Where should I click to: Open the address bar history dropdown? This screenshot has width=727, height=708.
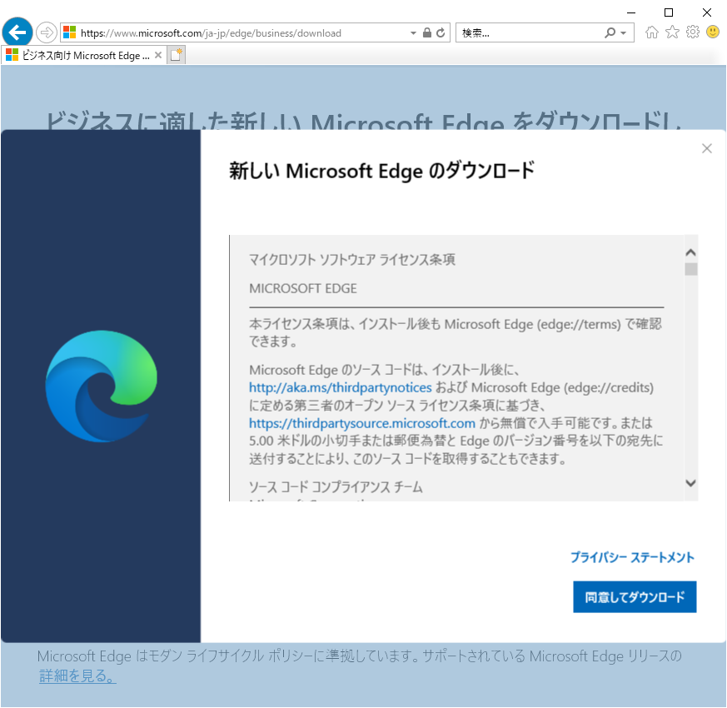point(412,32)
